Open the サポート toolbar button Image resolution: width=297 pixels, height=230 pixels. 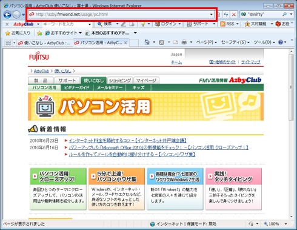(x=198, y=24)
